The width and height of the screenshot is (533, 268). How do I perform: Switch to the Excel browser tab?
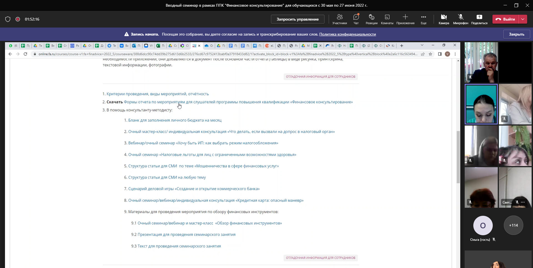pos(160,46)
